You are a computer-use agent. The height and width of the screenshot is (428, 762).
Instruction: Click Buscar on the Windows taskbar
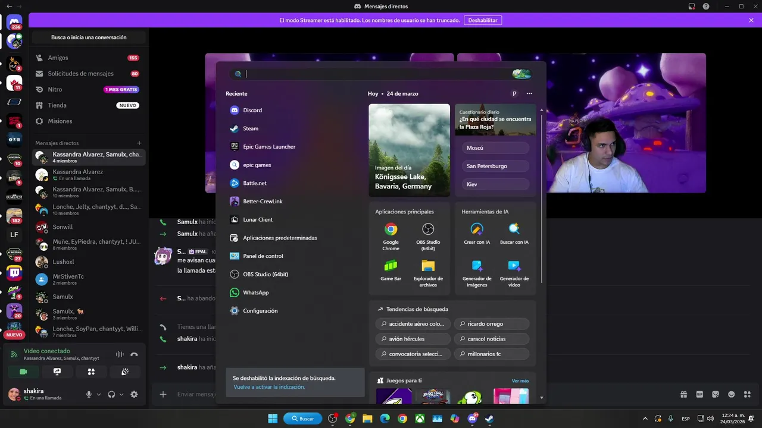click(303, 418)
